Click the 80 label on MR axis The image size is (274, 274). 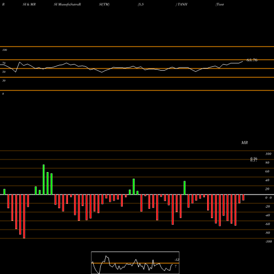(x=267, y=163)
